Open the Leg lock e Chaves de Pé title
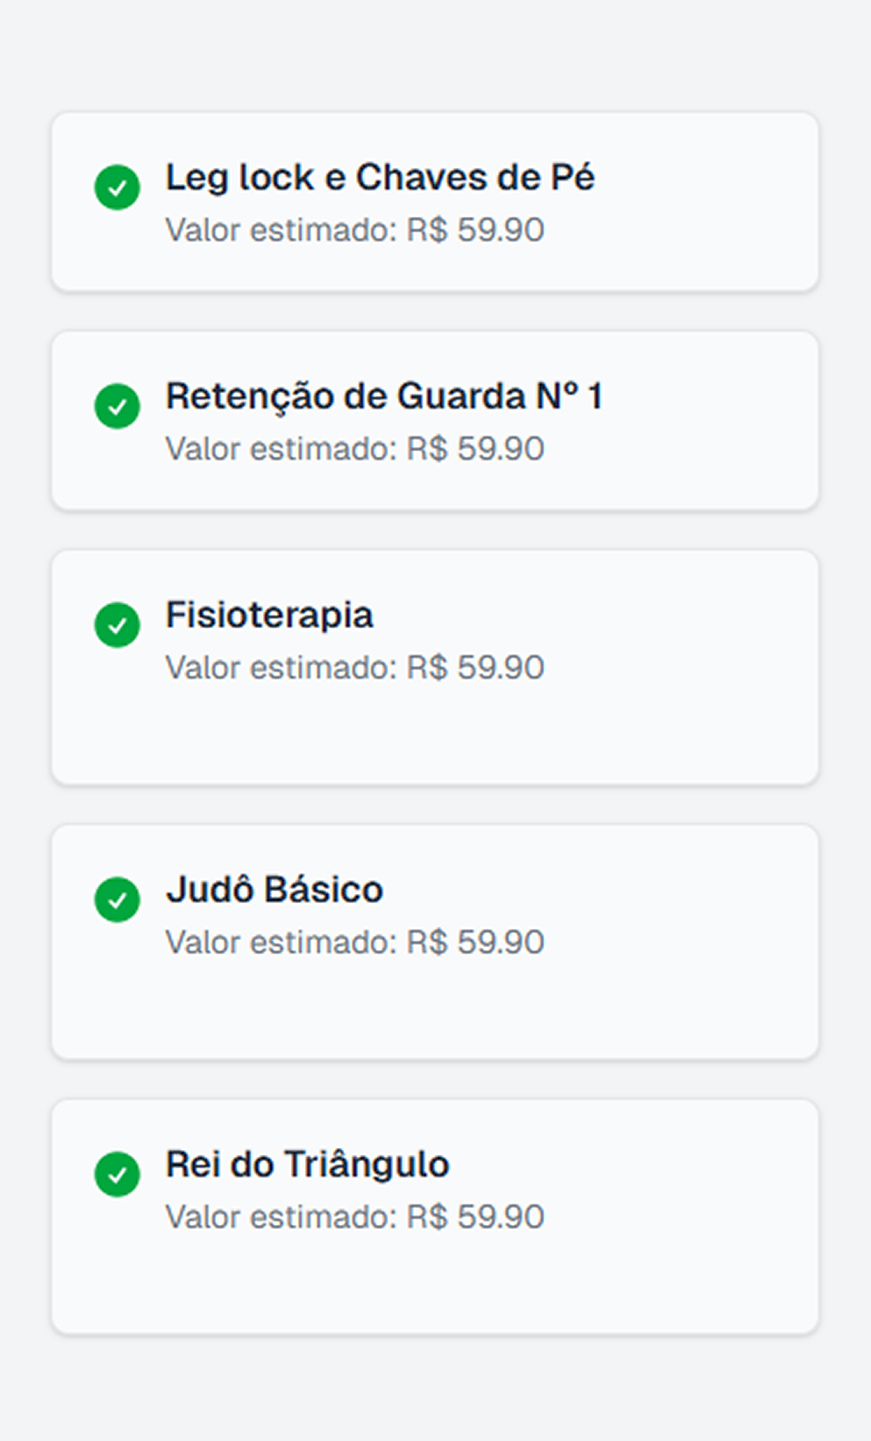 [380, 177]
